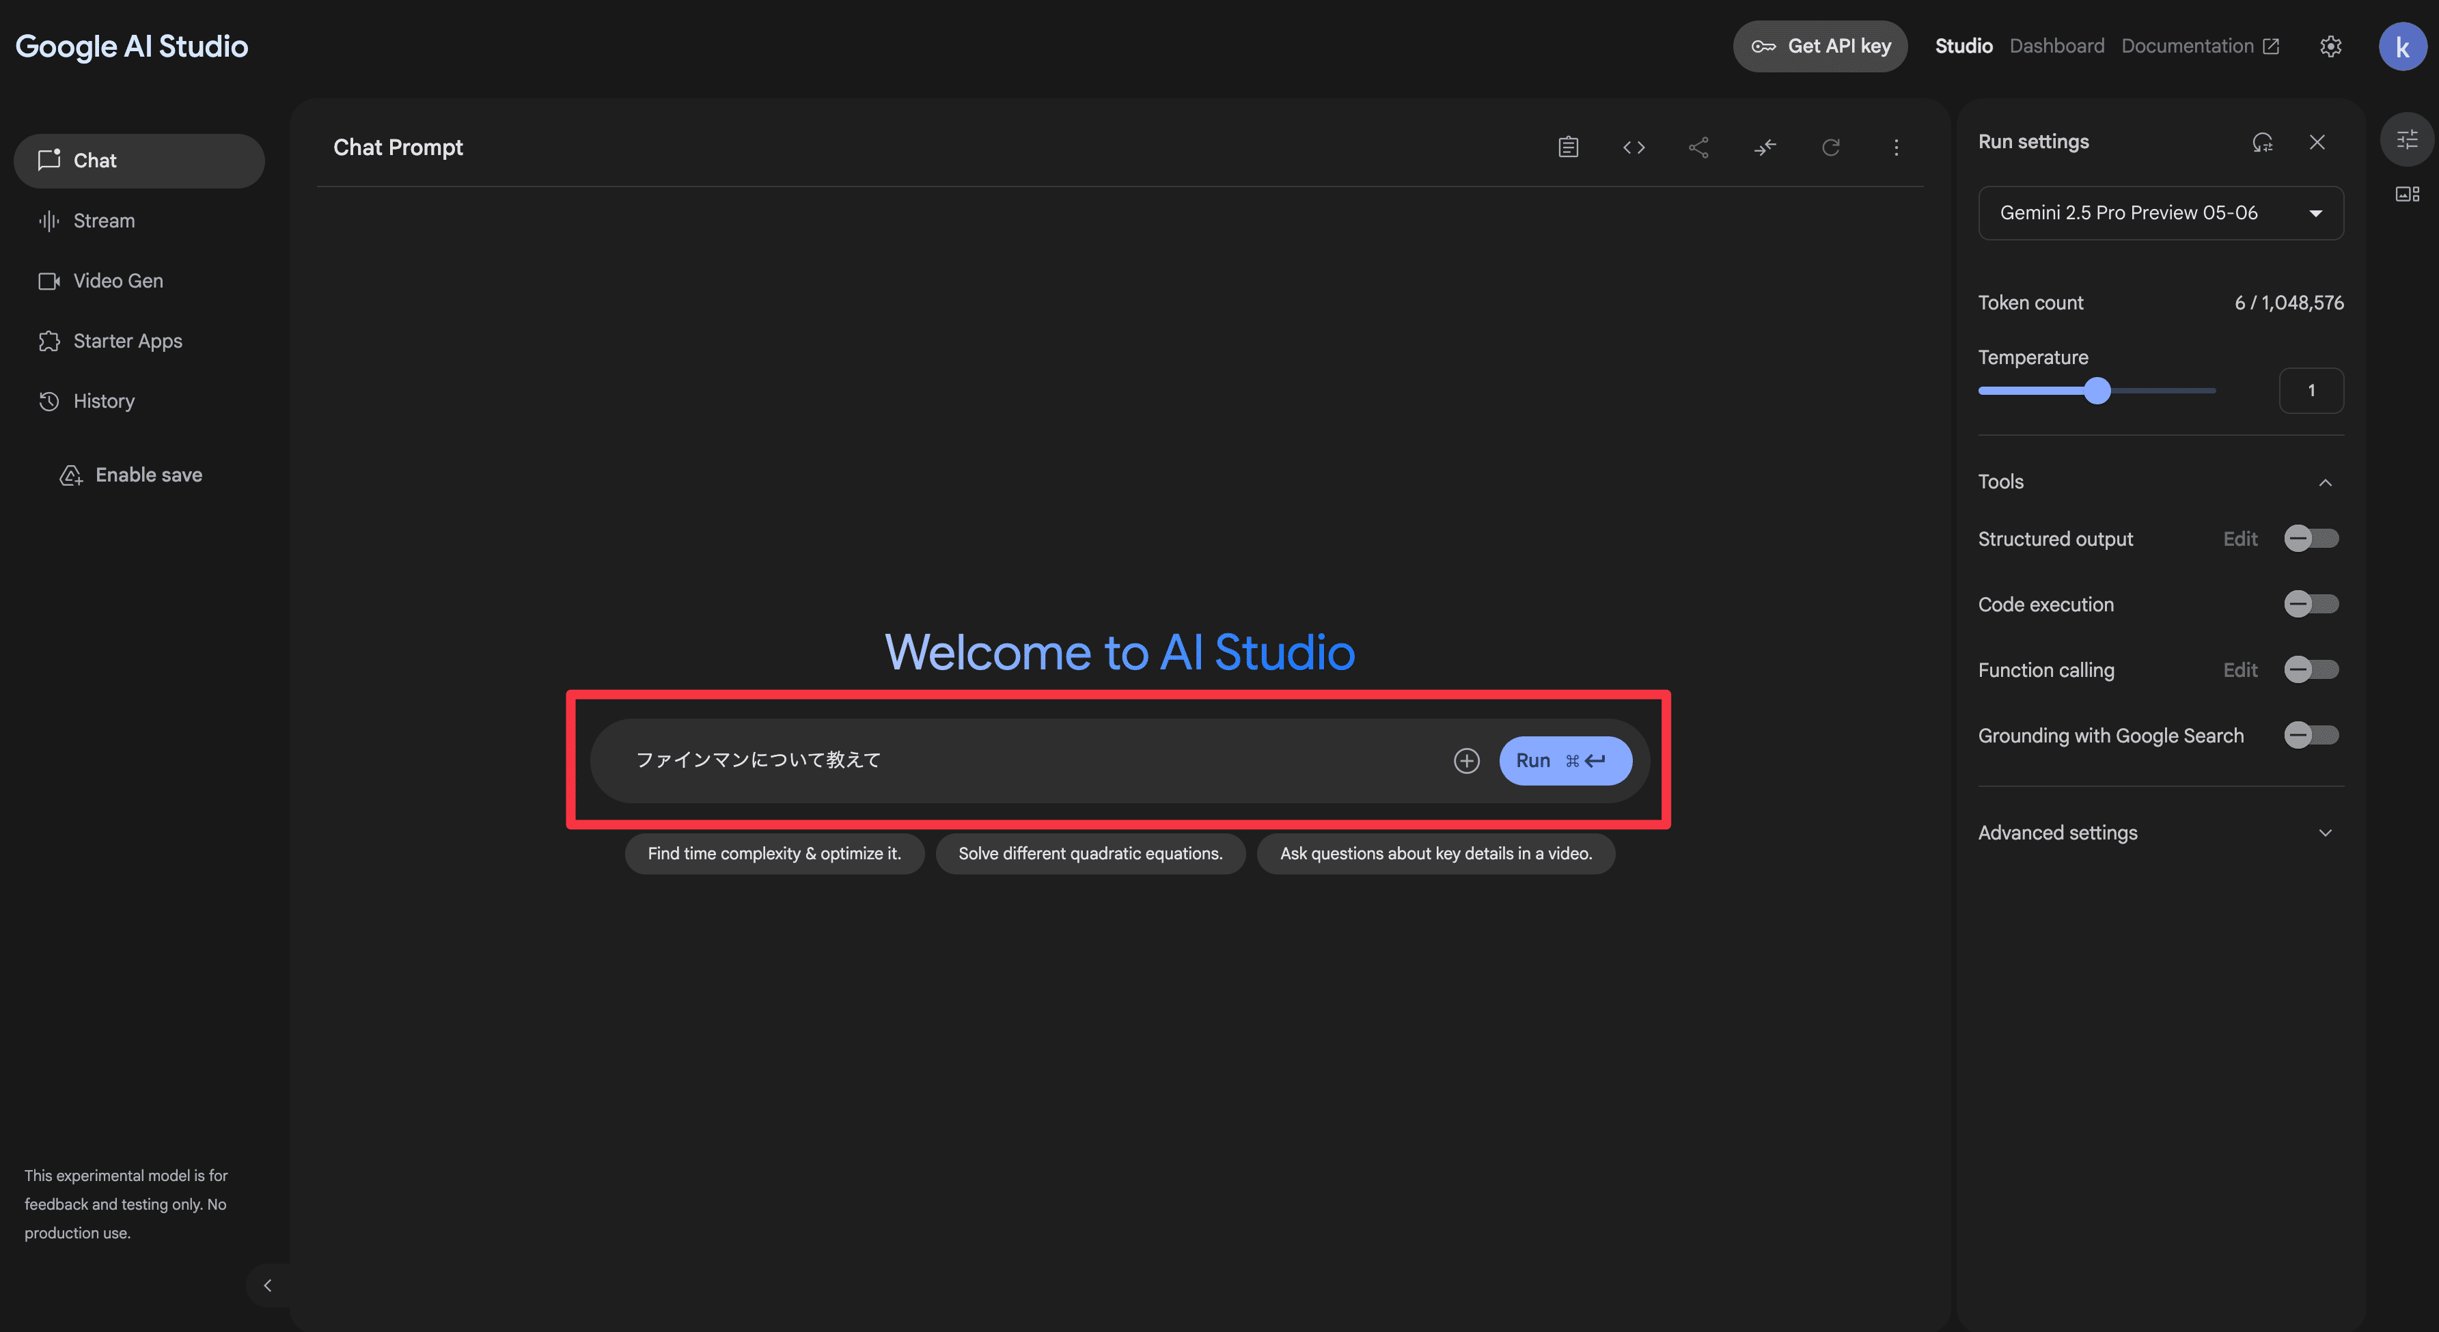2439x1332 pixels.
Task: Open the Dashboard tab
Action: pyautogui.click(x=2056, y=46)
